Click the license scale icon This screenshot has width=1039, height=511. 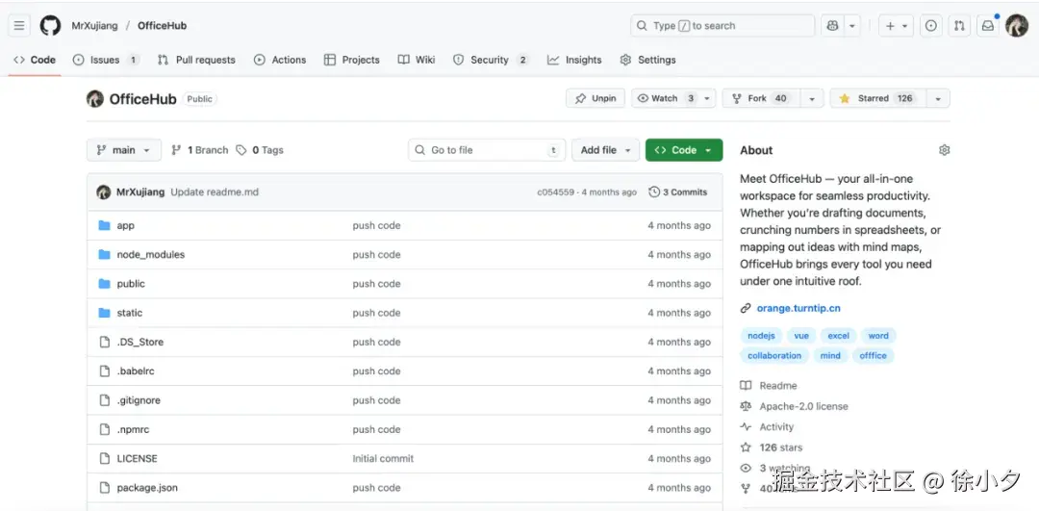pos(746,406)
